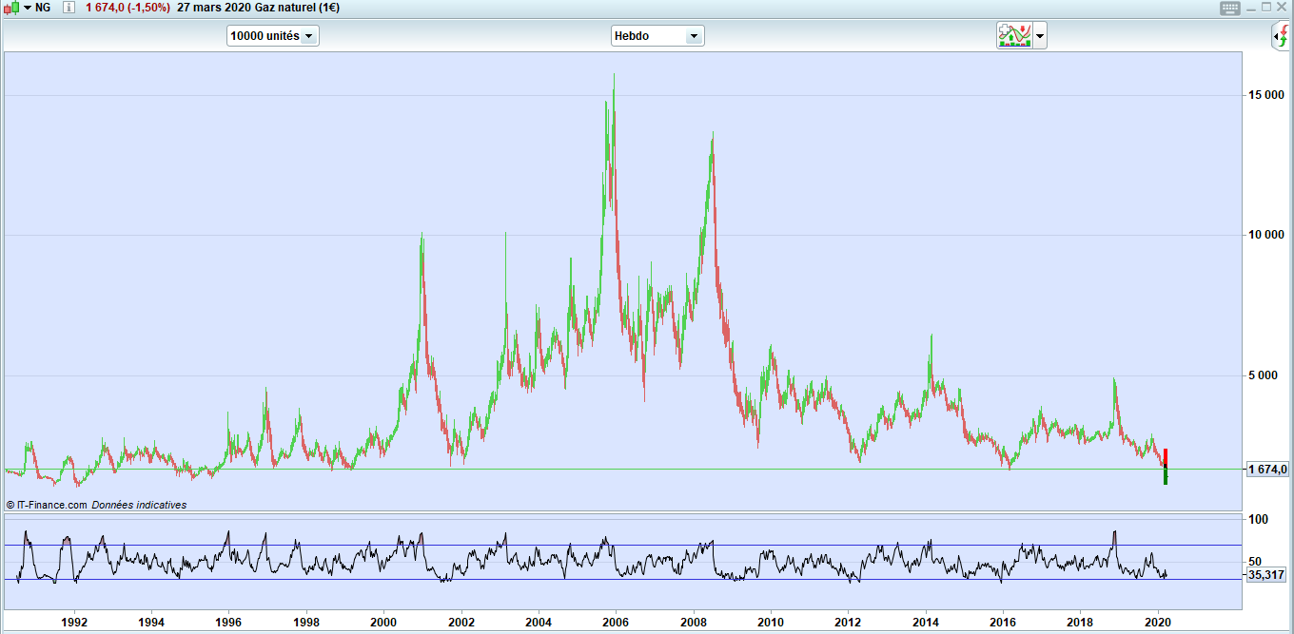Click the keyboard shortcuts icon in title bar
The width and height of the screenshot is (1294, 634).
tap(1230, 8)
